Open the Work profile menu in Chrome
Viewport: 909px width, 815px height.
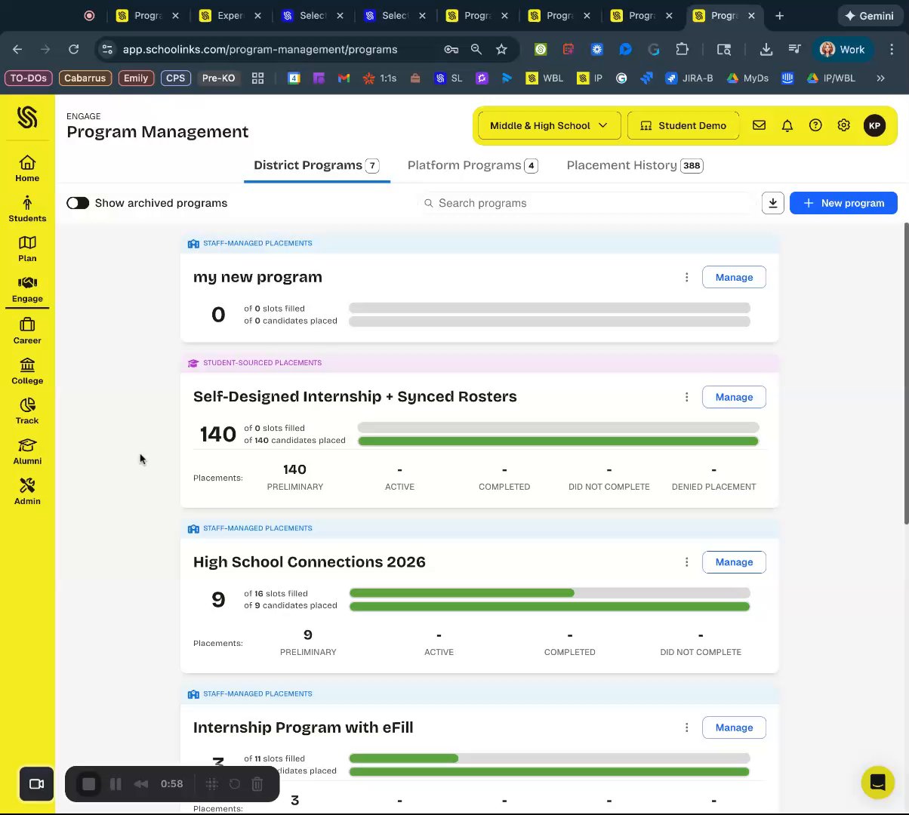pos(843,49)
